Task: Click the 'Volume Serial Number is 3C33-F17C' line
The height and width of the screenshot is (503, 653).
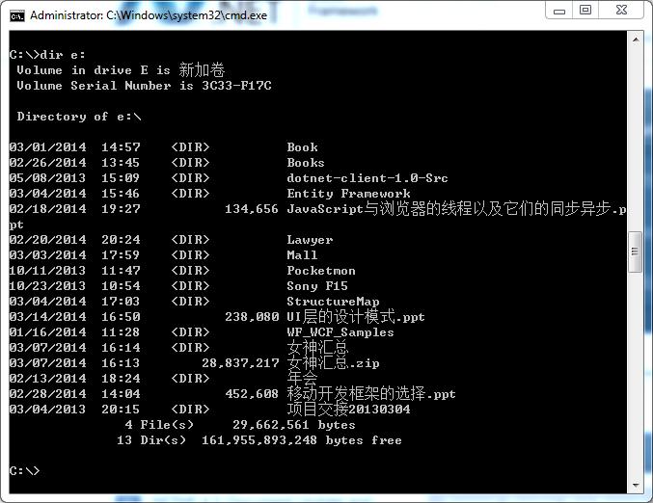Action: (x=144, y=86)
